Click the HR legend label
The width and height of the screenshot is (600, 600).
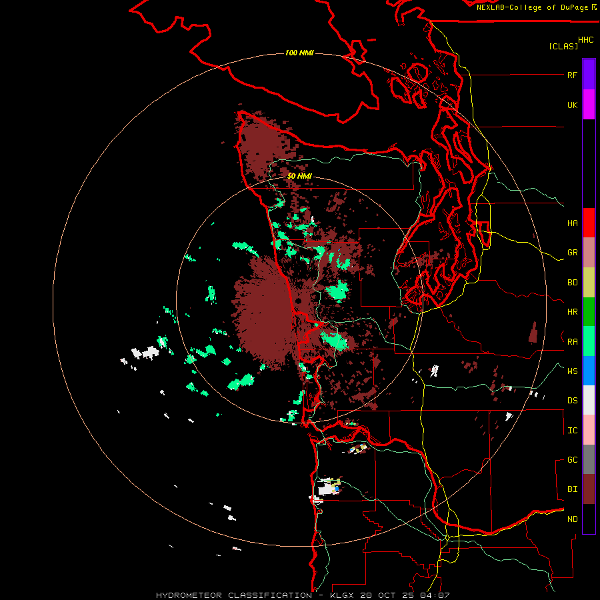click(x=572, y=312)
